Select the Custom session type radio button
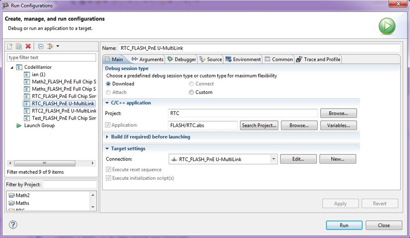Screen dimensions: 410x238 tap(191, 92)
